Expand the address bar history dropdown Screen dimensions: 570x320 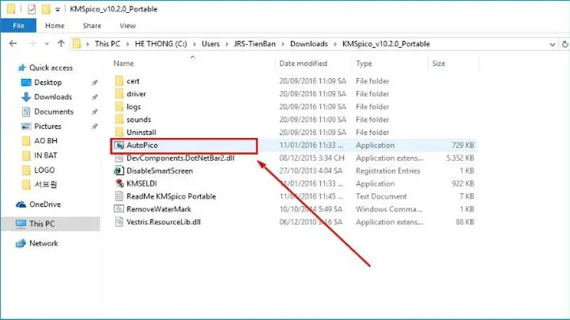pyautogui.click(x=552, y=44)
